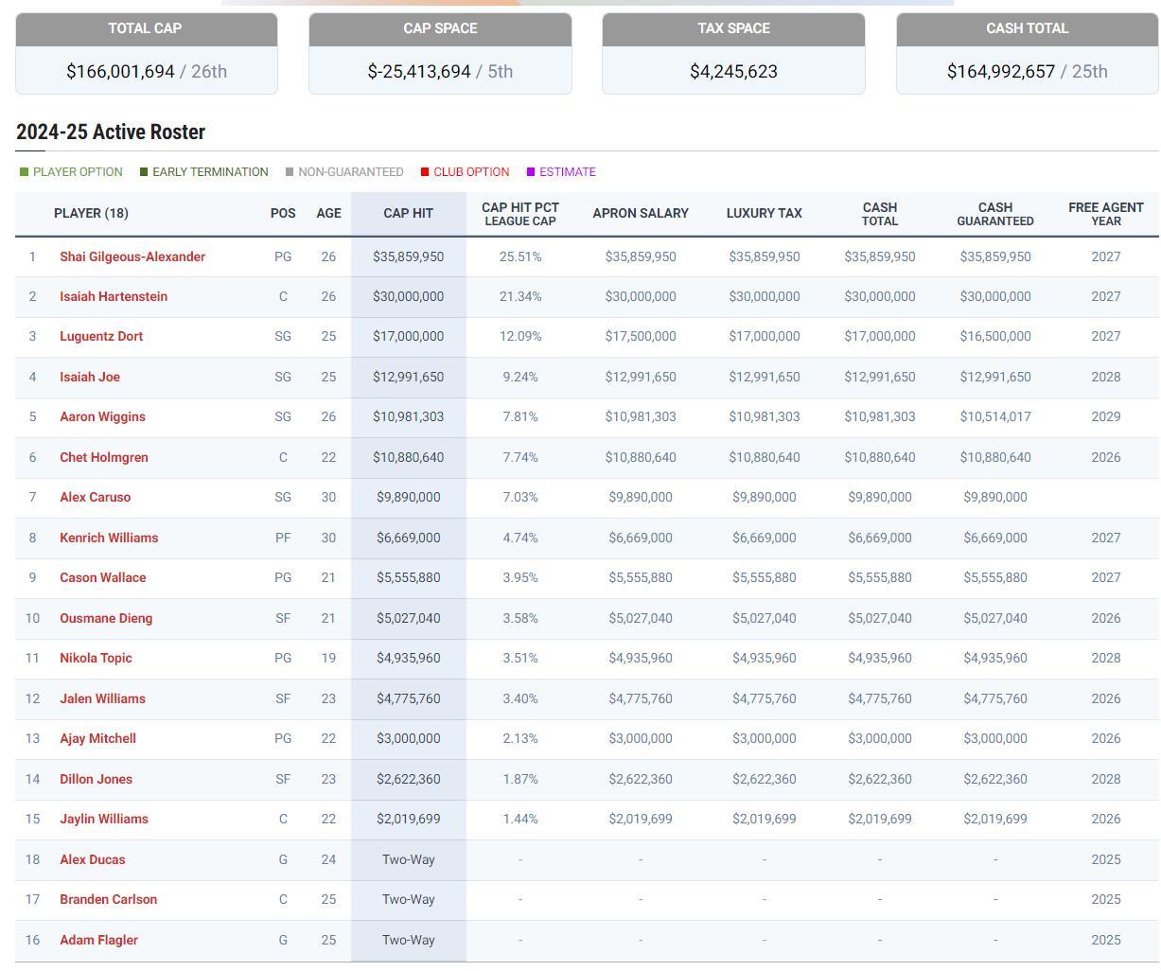
Task: Sort by the Free Agent Year column
Action: (x=1105, y=214)
